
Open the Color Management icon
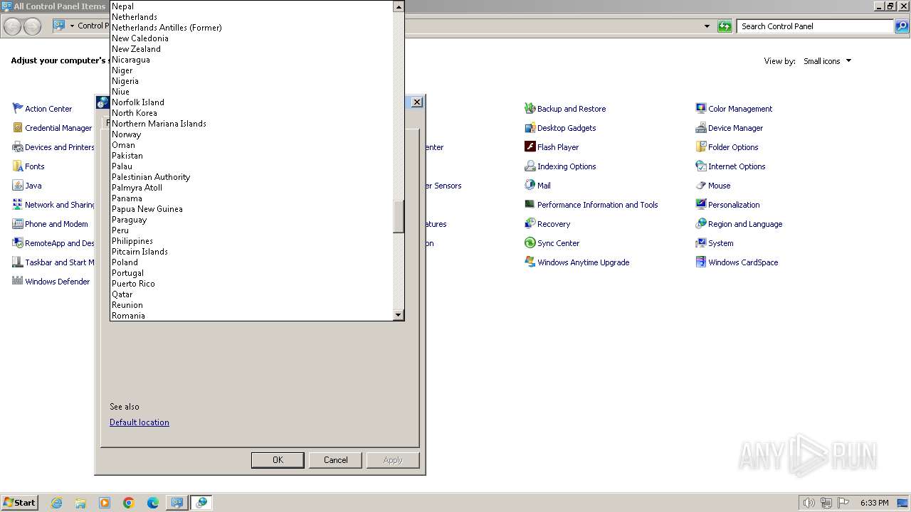[x=701, y=109]
